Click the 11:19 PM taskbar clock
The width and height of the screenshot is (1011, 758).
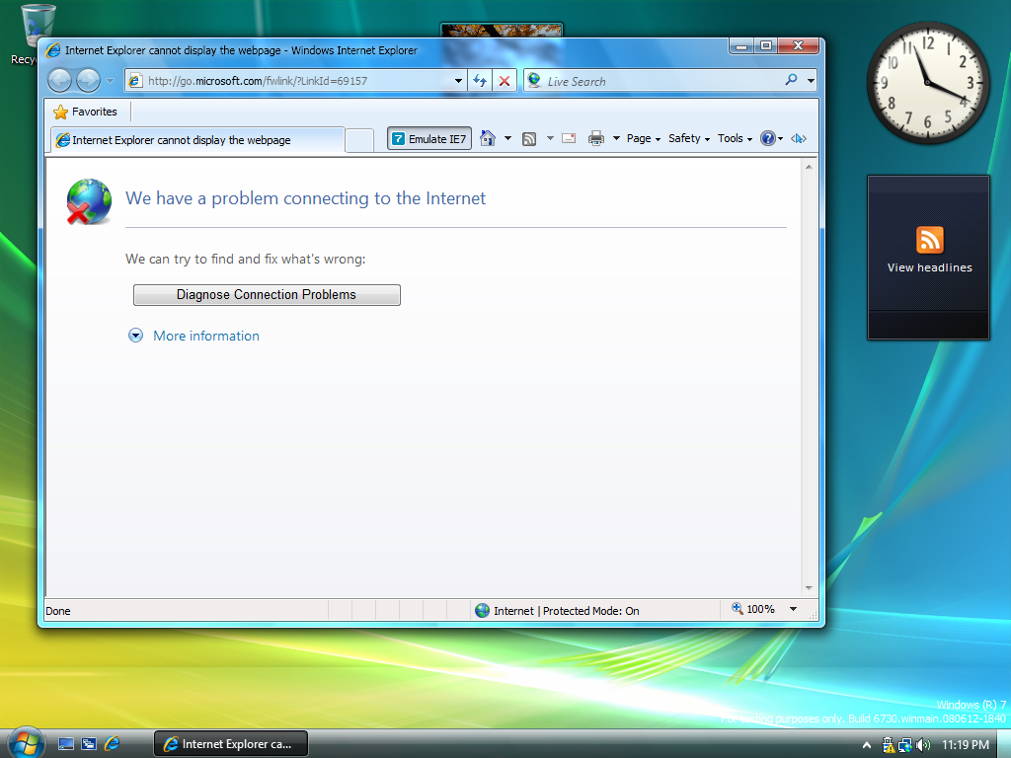[x=966, y=745]
